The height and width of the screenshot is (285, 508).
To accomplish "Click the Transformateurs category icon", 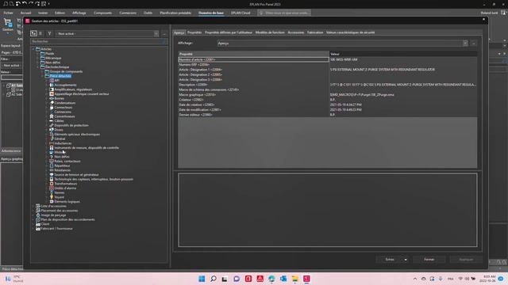I will pyautogui.click(x=52, y=184).
